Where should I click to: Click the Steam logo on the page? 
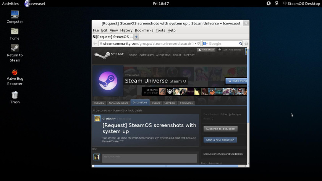109,55
